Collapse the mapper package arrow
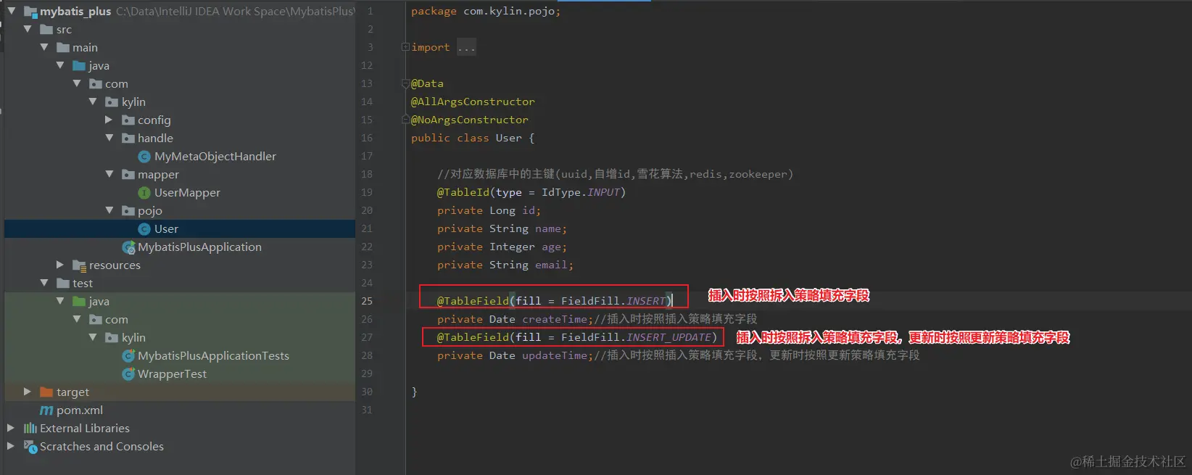The width and height of the screenshot is (1192, 475). (x=109, y=174)
